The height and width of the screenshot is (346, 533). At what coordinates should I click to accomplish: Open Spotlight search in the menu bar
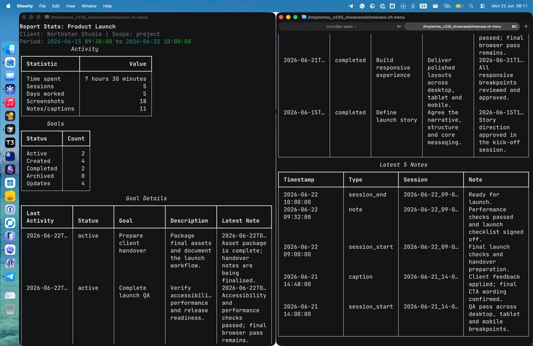[471, 6]
